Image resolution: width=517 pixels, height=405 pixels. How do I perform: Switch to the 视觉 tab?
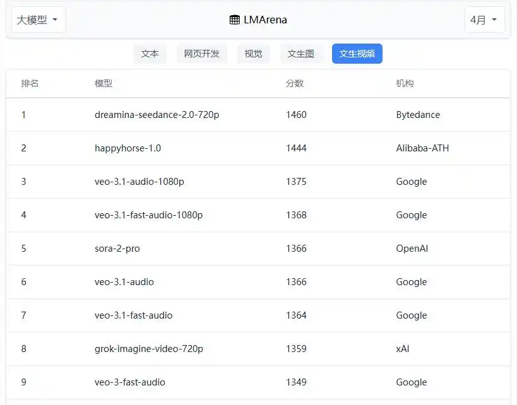(254, 54)
